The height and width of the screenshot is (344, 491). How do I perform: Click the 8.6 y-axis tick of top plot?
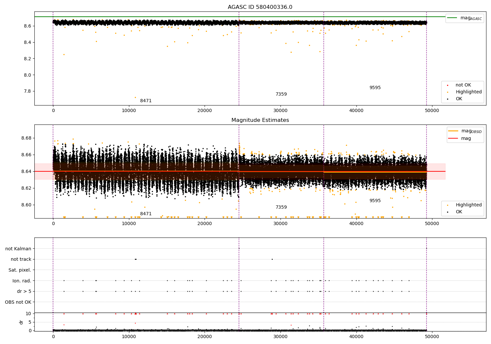[x=27, y=26]
